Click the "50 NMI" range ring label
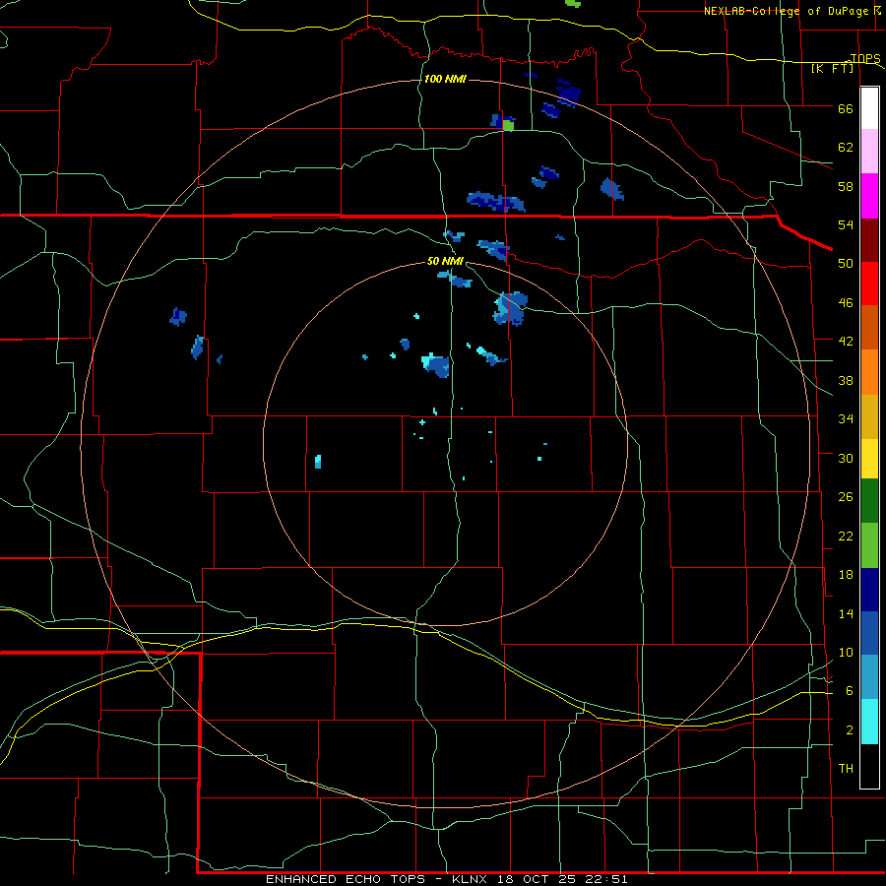Image resolution: width=886 pixels, height=886 pixels. (x=445, y=261)
